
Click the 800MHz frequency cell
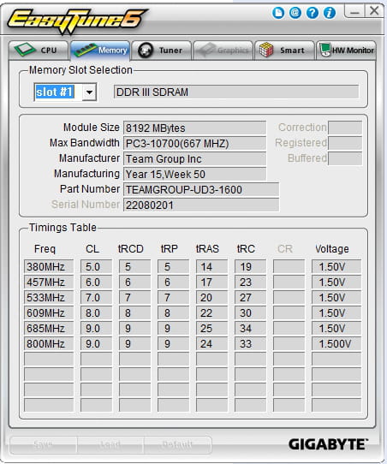coord(49,343)
